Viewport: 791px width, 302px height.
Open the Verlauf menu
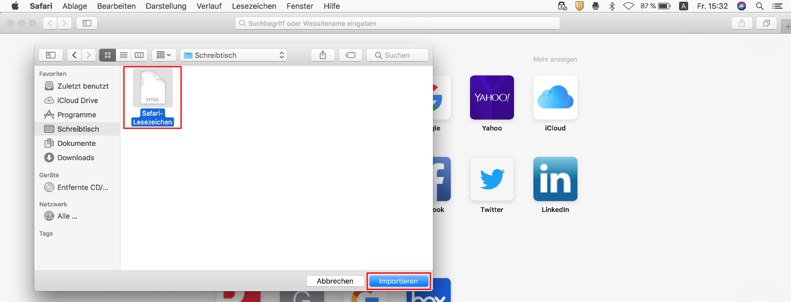coord(209,6)
